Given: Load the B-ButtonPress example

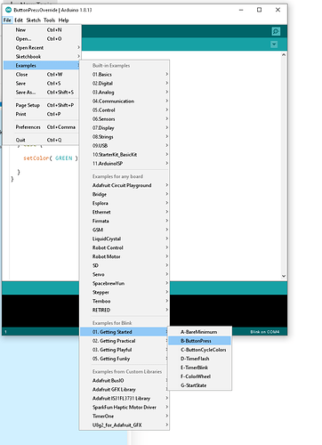Looking at the screenshot, I should click(199, 341).
